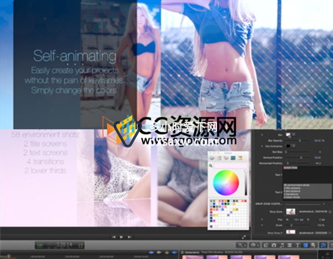Adjust the Horizontal Position slider
This screenshot has width=333, height=259.
point(297,163)
